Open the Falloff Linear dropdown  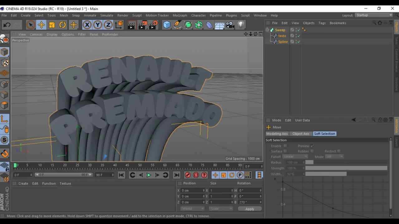click(295, 157)
